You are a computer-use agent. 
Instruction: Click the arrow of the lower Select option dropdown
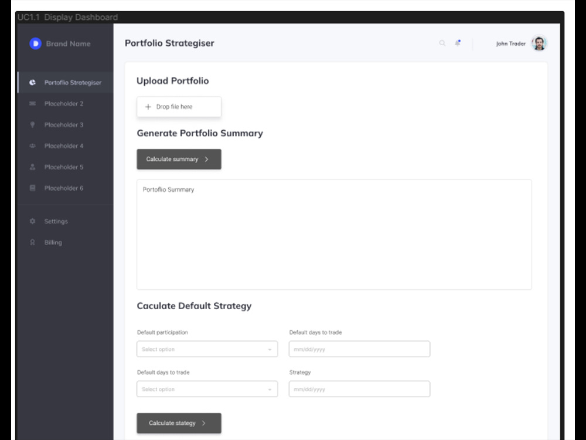pyautogui.click(x=270, y=390)
